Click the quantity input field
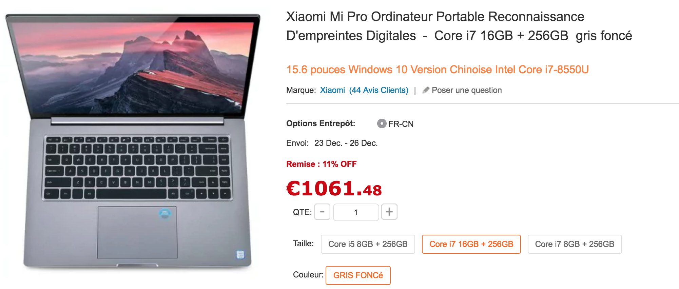 point(356,212)
